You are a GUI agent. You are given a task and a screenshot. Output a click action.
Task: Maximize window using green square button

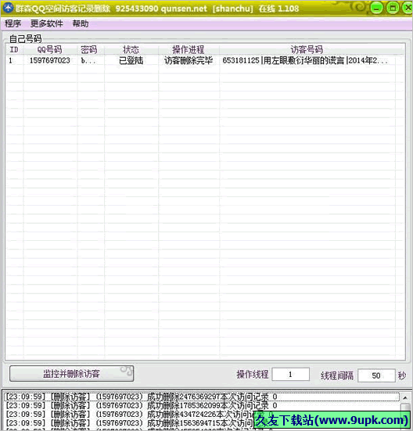coord(393,8)
